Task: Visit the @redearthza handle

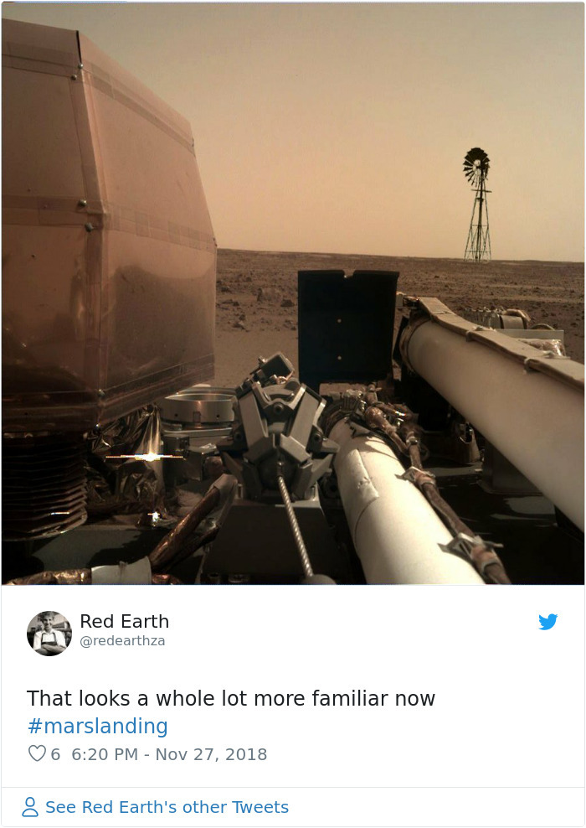Action: tap(122, 640)
